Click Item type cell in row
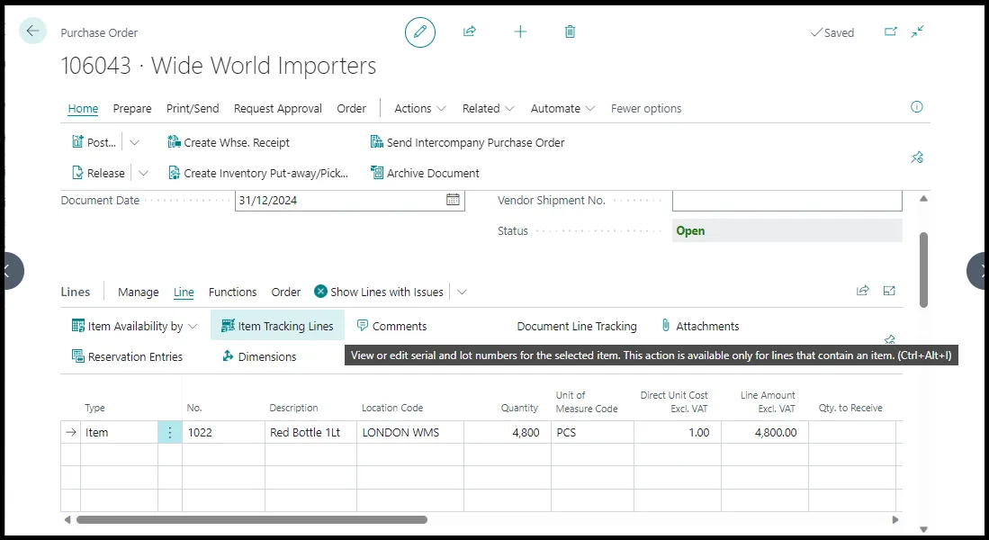This screenshot has height=540, width=989. point(119,432)
